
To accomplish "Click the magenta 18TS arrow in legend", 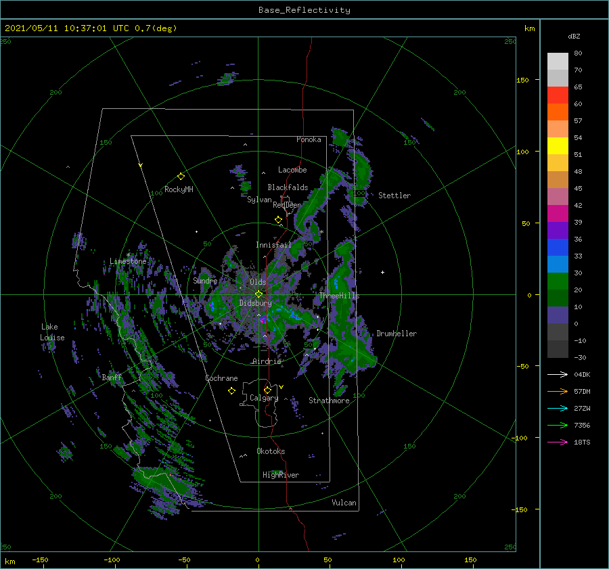I will coord(558,442).
